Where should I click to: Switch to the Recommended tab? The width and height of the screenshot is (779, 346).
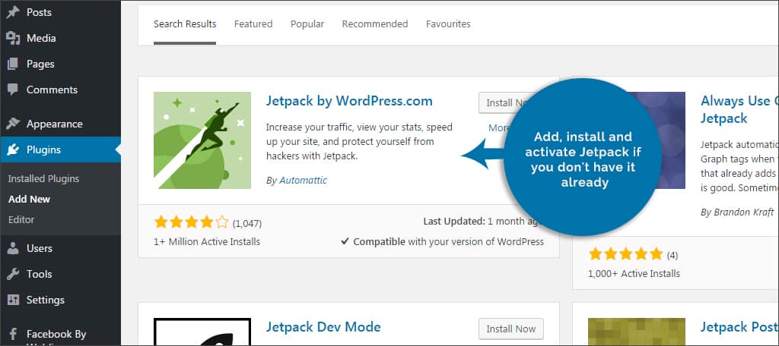point(375,24)
